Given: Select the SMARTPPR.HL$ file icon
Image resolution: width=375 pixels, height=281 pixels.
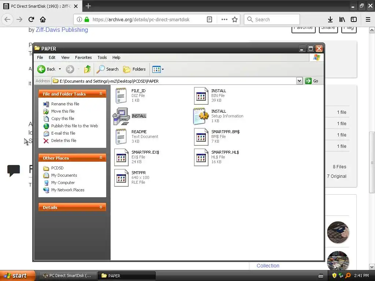Looking at the screenshot, I should 201,157.
